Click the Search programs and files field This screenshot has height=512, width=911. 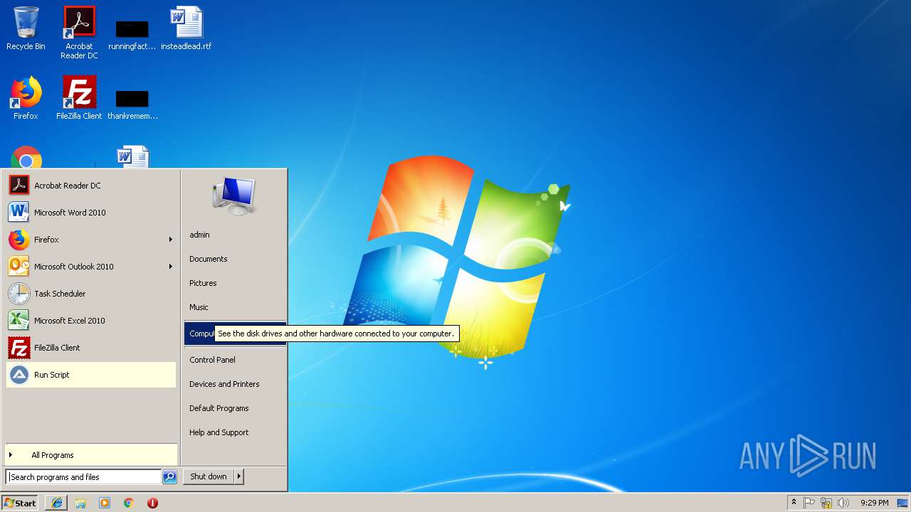(x=83, y=477)
